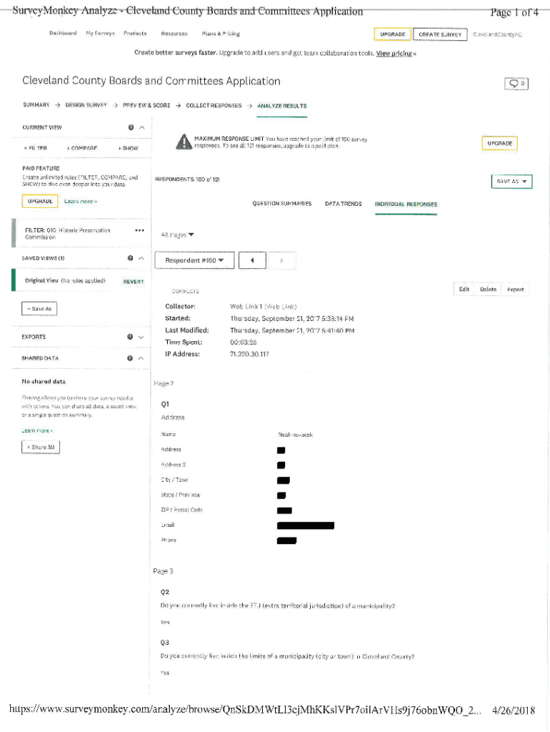
Task: Go to previous respondent with left arrow
Action: point(252,261)
